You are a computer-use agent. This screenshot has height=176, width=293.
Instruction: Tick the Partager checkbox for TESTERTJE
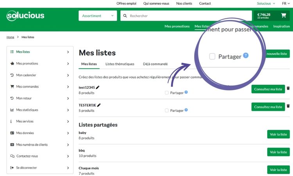(x=167, y=111)
